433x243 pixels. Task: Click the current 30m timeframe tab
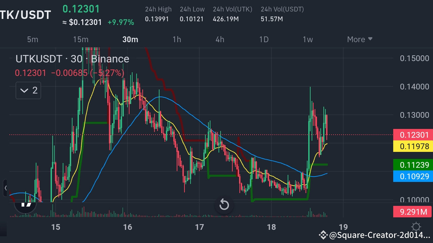click(x=130, y=39)
